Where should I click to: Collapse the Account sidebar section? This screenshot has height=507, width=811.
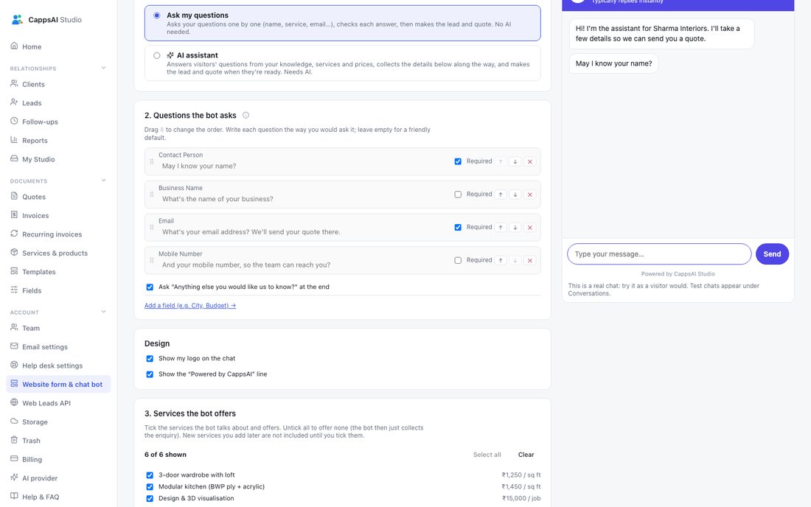(103, 312)
